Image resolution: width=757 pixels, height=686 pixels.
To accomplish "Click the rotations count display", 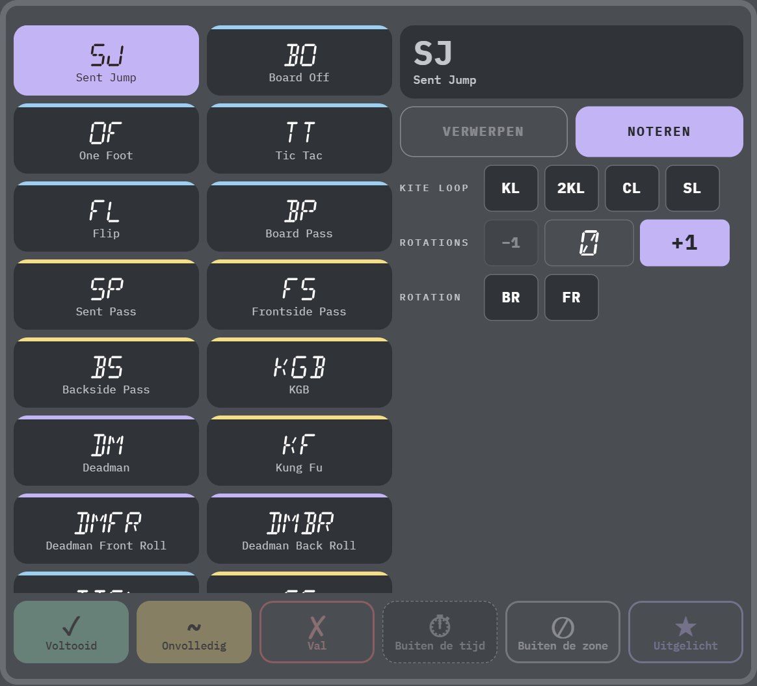I will (x=589, y=243).
